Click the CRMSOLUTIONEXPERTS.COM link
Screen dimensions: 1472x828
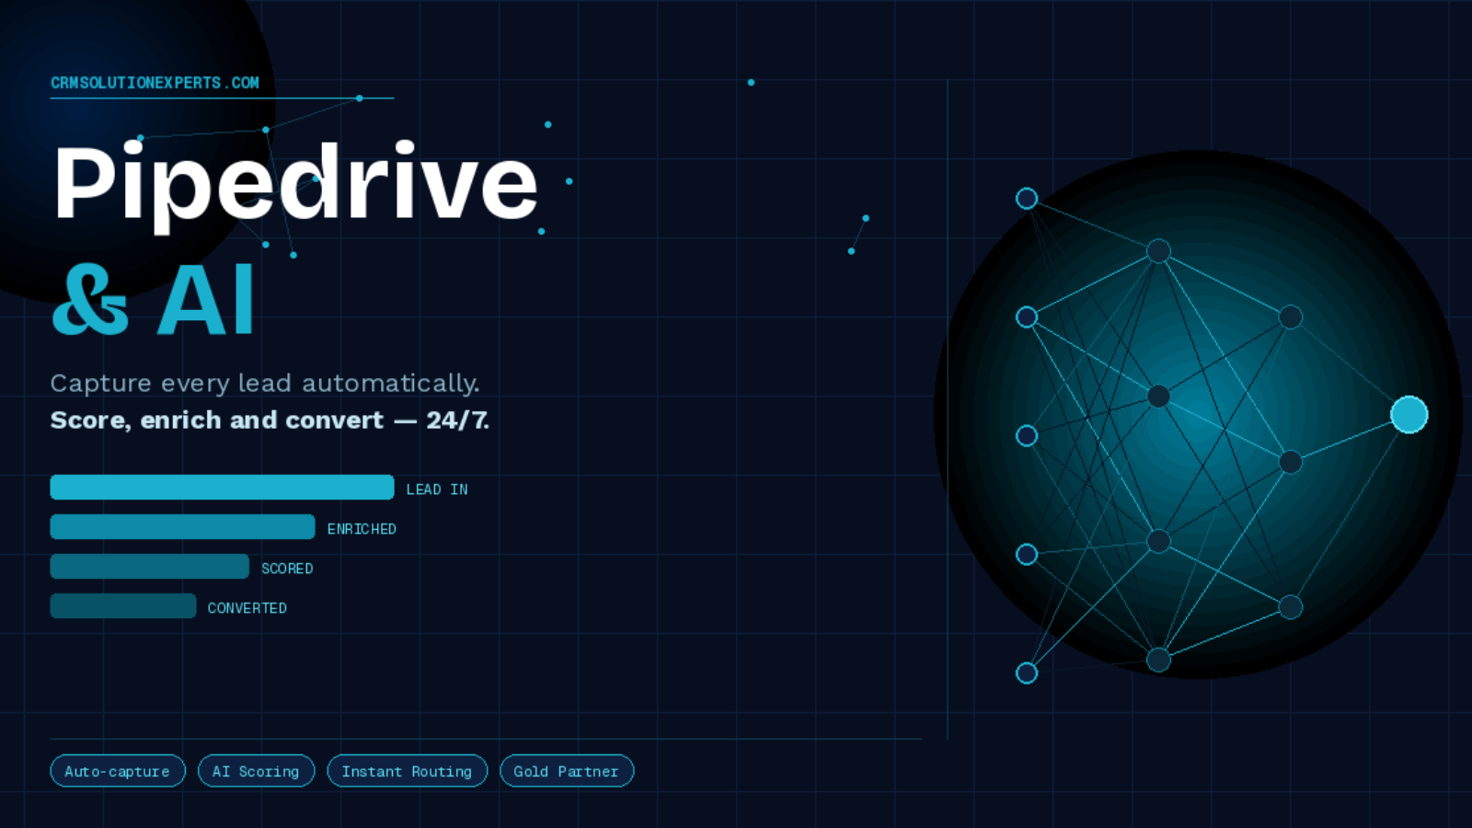tap(155, 83)
